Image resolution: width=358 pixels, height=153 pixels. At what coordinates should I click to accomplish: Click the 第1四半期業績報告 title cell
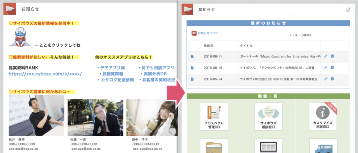pos(279,79)
